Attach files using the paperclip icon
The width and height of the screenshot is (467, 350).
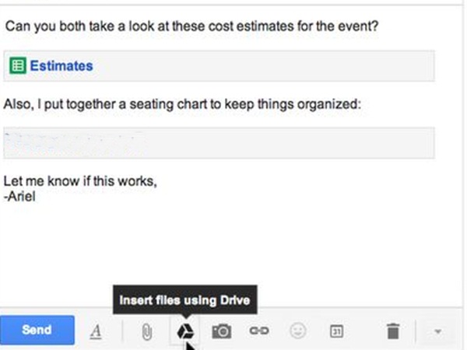(145, 331)
